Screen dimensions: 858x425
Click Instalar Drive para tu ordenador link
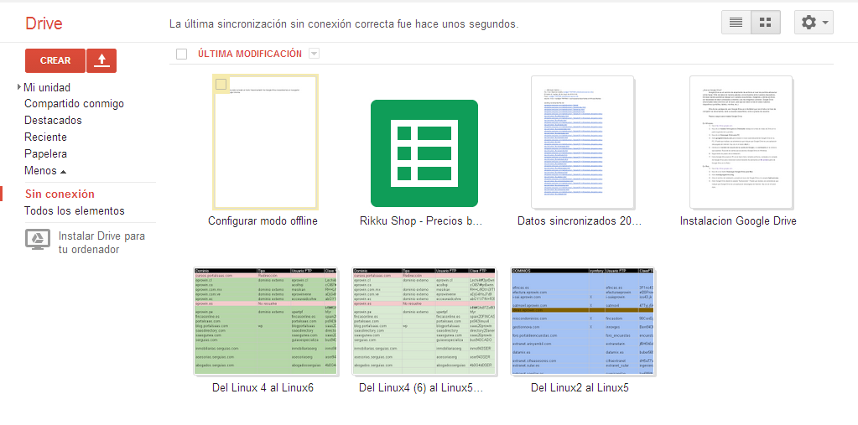[101, 243]
